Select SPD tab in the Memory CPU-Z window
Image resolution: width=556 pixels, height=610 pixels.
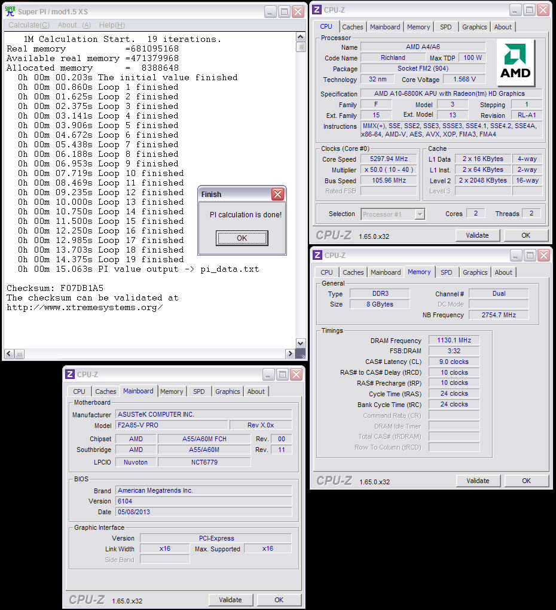coord(447,272)
